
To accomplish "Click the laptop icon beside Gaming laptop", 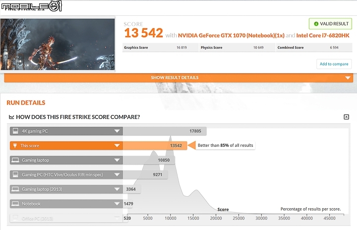I will coord(15,160).
